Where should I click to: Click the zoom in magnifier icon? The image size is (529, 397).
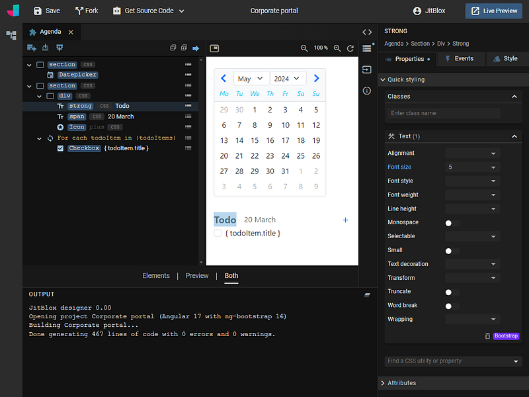tap(337, 48)
